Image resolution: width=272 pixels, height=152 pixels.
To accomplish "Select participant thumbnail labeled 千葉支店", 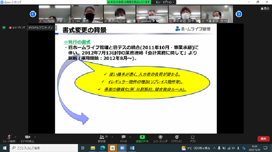I will 217,14.
